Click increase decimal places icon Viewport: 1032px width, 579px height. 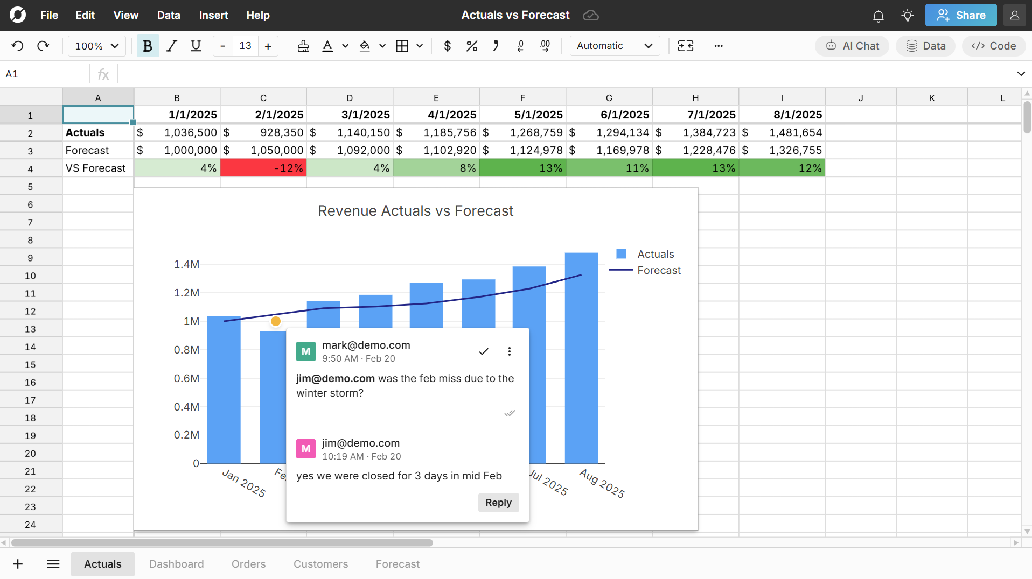coord(545,46)
